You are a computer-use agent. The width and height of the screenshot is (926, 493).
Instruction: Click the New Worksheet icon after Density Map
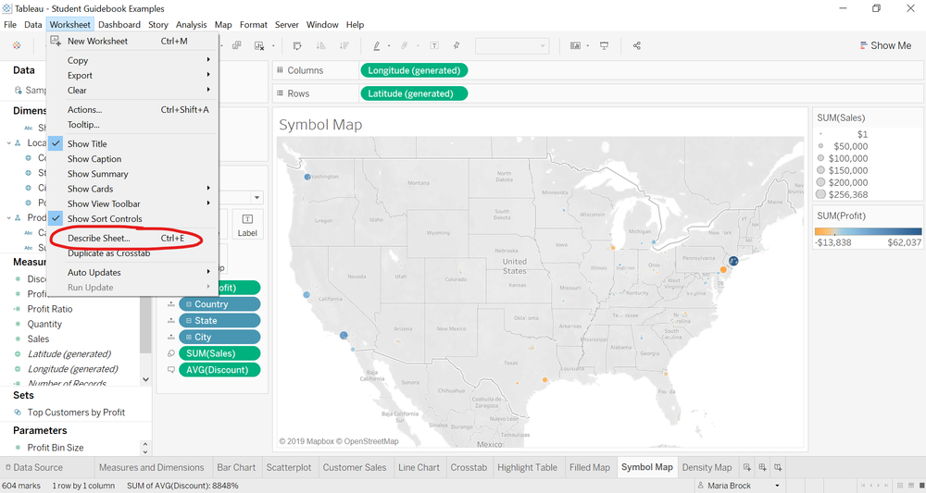[747, 467]
